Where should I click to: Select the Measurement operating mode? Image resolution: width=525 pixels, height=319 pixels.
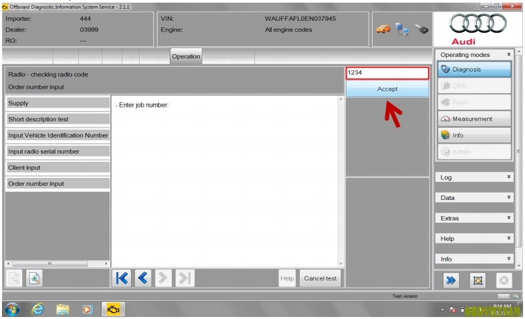[x=474, y=119]
